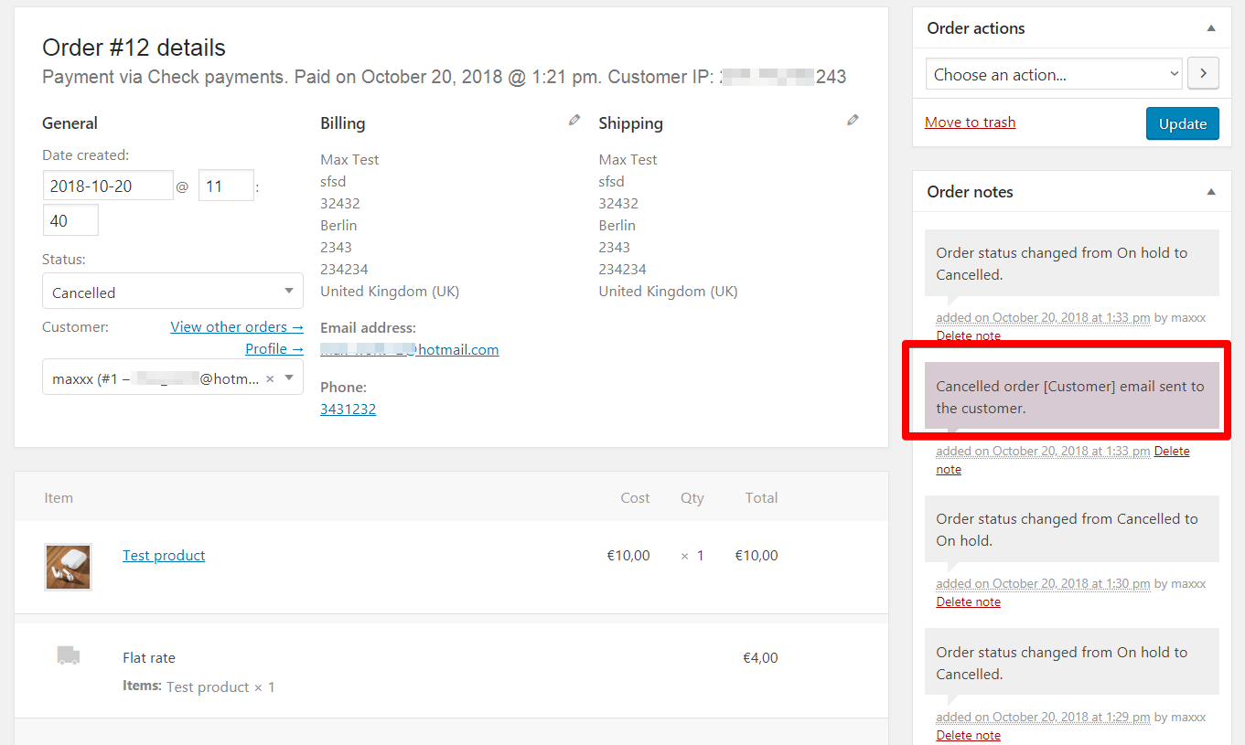
Task: Open the order Status dropdown
Action: 173,292
